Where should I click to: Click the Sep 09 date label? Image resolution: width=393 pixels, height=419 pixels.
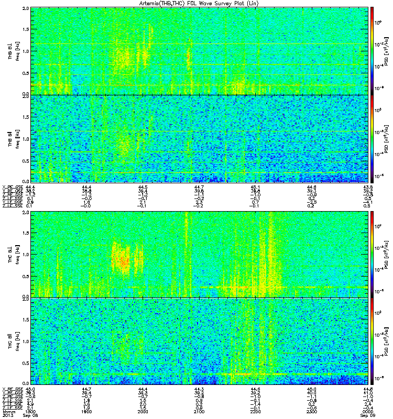(368, 415)
